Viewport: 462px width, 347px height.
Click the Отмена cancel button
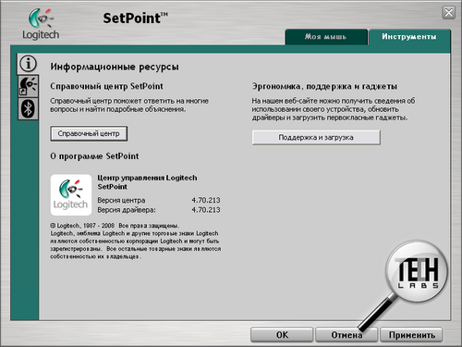[346, 335]
